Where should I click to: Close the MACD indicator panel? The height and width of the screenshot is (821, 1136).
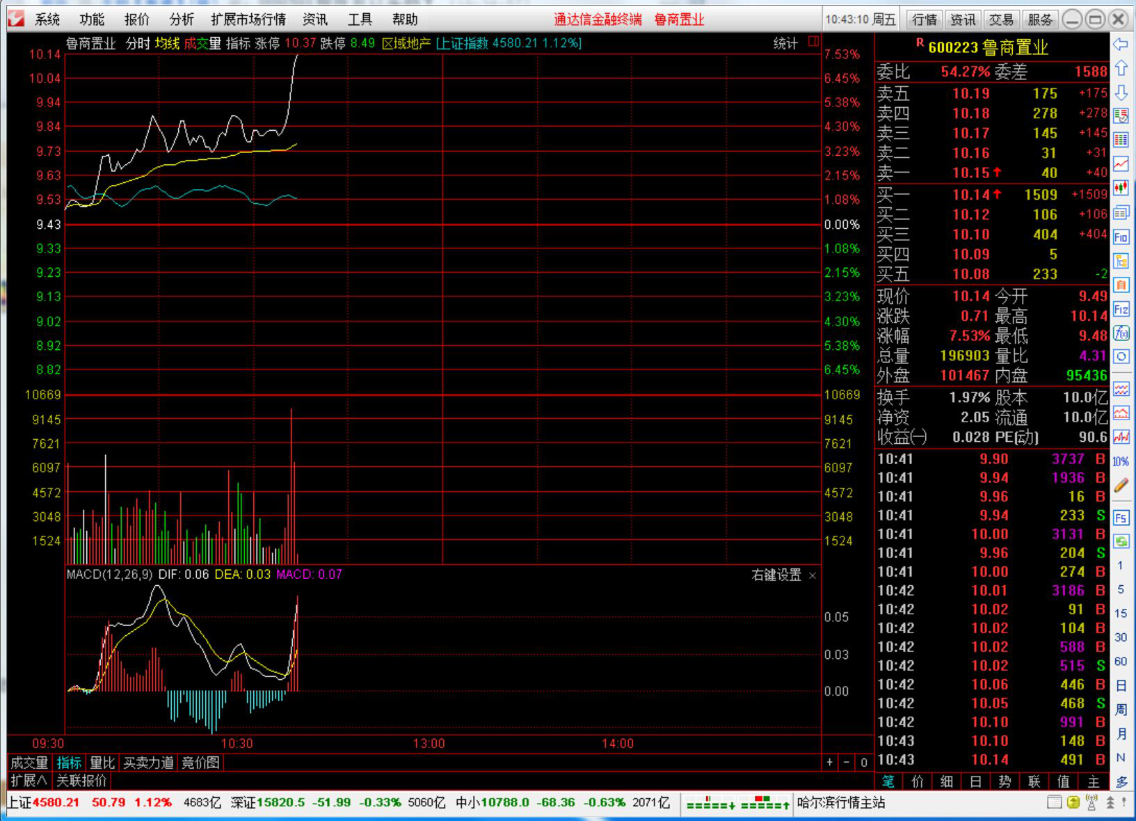(x=813, y=575)
